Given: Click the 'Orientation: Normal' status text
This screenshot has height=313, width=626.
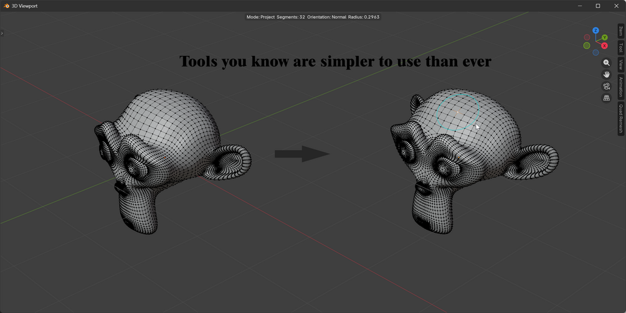Looking at the screenshot, I should [326, 17].
